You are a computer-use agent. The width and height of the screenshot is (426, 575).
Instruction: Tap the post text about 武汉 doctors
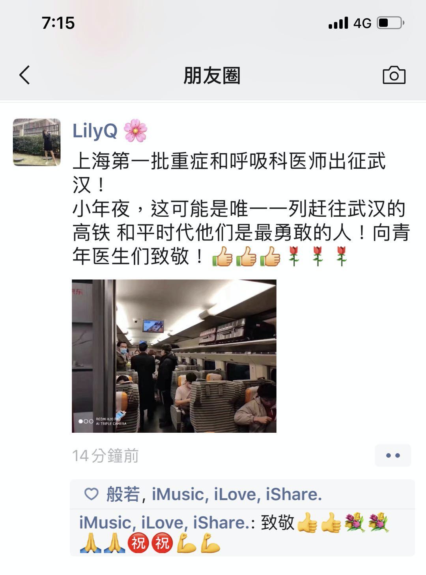pyautogui.click(x=241, y=209)
